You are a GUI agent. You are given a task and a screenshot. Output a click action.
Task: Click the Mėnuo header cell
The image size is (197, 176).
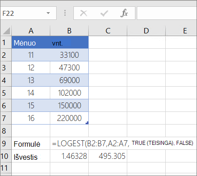click(x=31, y=42)
